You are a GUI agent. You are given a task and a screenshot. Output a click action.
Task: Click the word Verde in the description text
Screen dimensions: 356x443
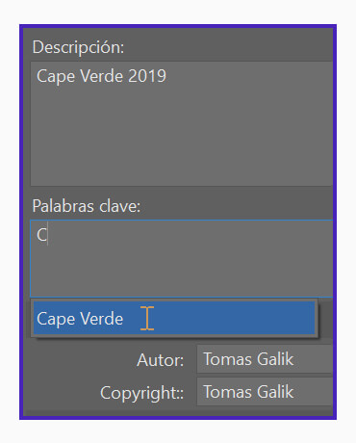coord(102,76)
